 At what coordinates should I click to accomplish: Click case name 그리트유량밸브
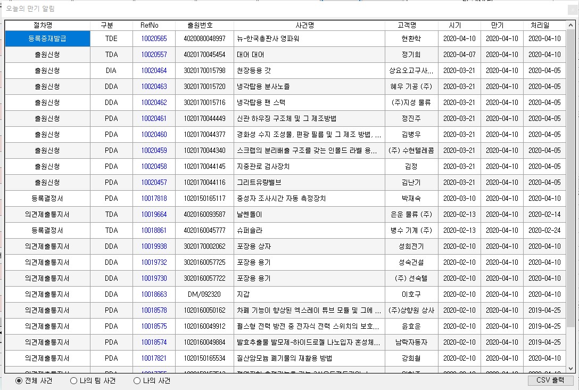pos(259,182)
